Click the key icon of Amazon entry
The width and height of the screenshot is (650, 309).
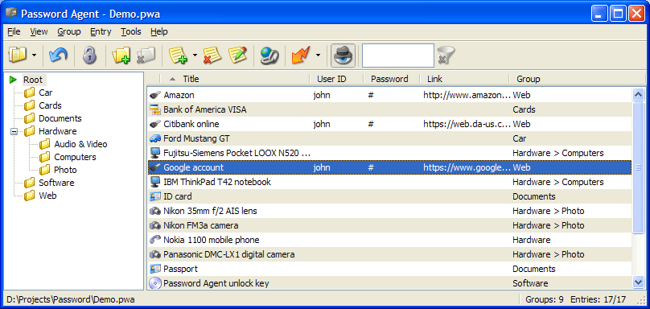[154, 95]
